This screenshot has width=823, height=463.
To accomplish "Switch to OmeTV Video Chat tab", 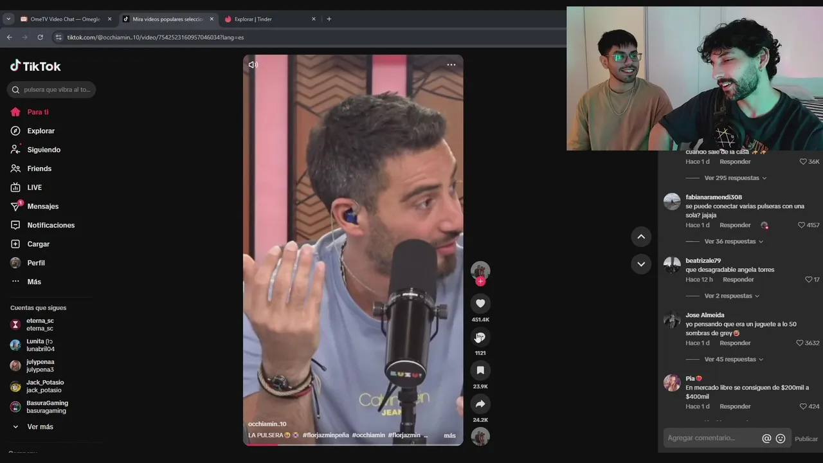I will [x=65, y=19].
